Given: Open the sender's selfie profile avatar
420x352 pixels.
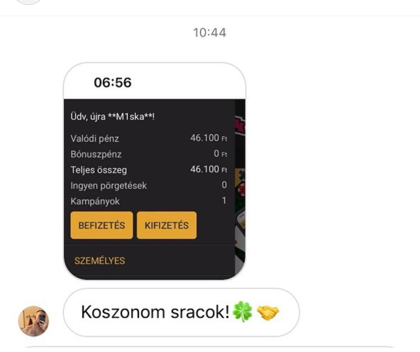Looking at the screenshot, I should (x=33, y=321).
